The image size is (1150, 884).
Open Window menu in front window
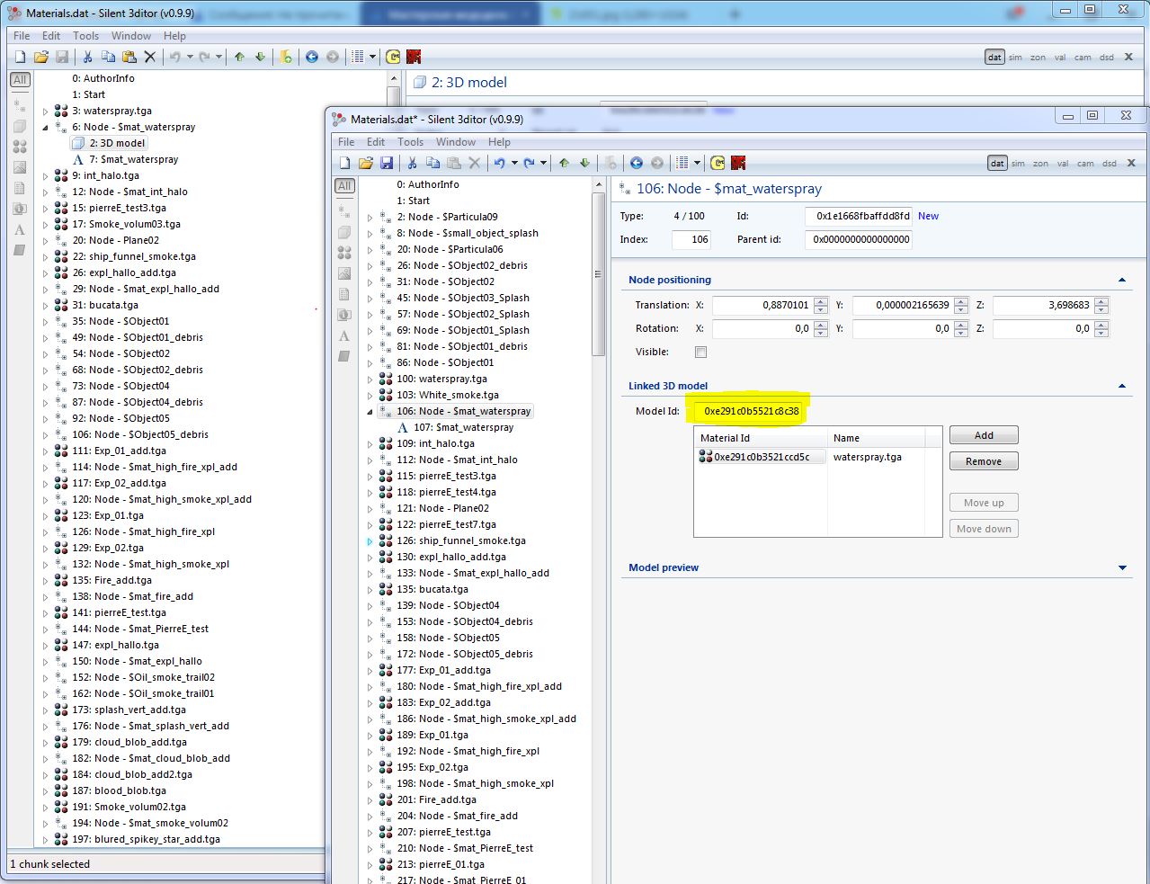pyautogui.click(x=456, y=142)
